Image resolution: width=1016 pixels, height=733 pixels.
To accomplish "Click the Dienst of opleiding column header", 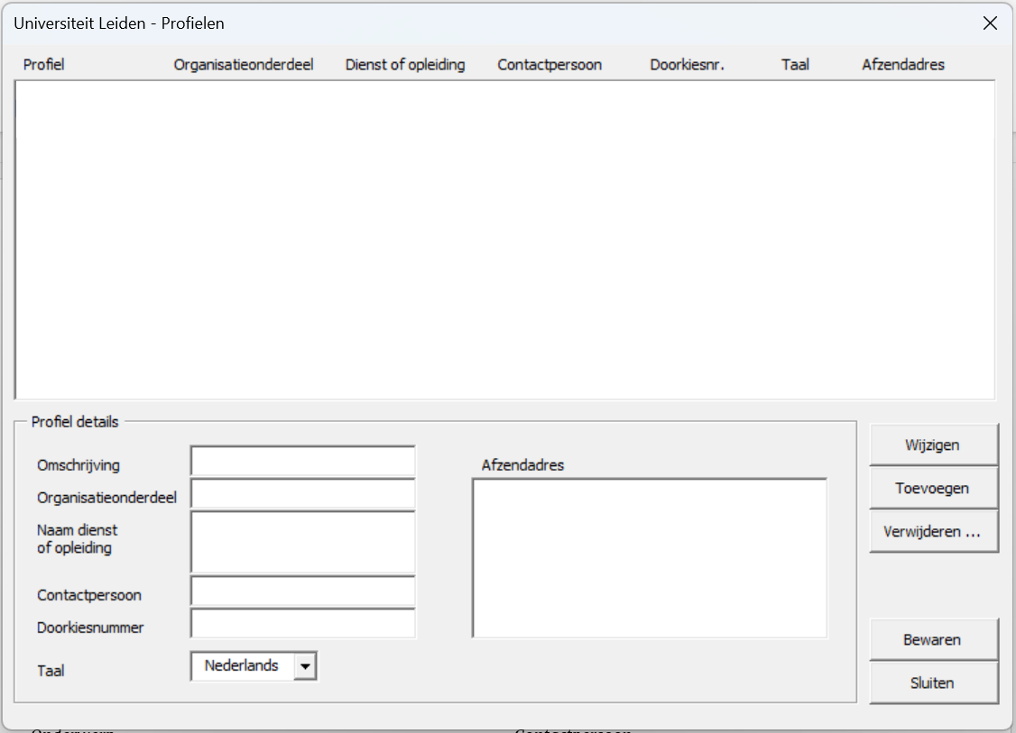I will click(x=405, y=65).
